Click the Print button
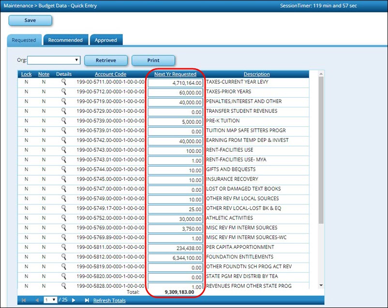This screenshot has width=388, height=308. pos(153,61)
